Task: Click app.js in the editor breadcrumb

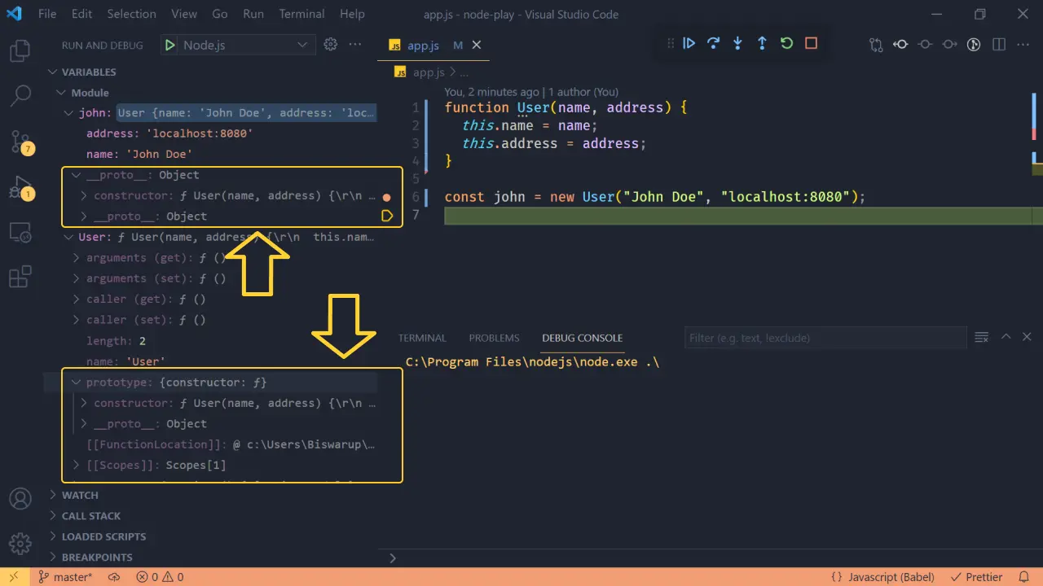Action: [x=427, y=72]
